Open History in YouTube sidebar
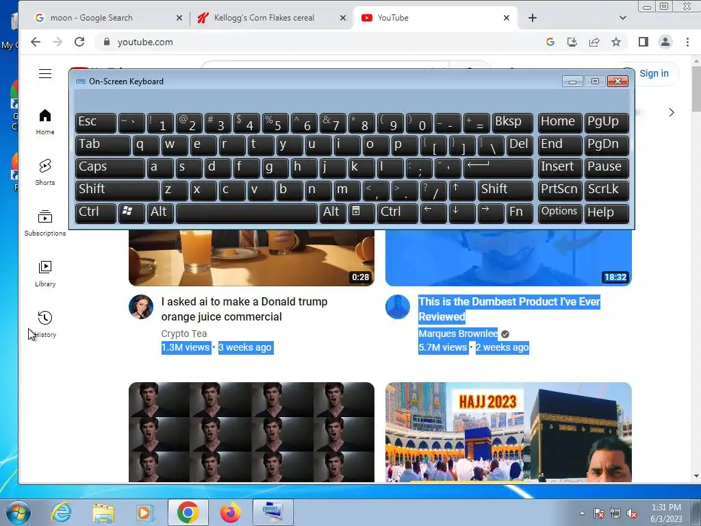Viewport: 701px width, 526px height. click(45, 324)
